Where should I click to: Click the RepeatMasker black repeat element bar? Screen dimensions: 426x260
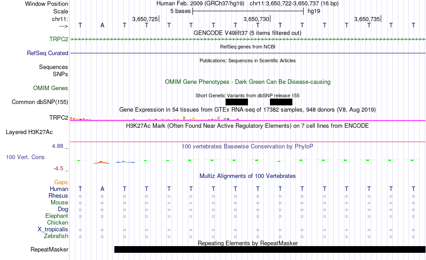[270, 249]
